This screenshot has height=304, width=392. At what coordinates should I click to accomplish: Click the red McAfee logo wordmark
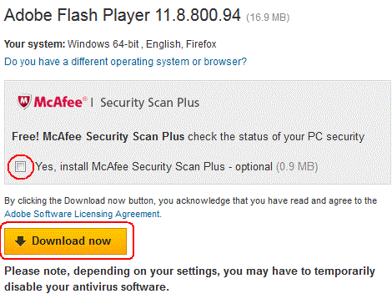point(58,102)
